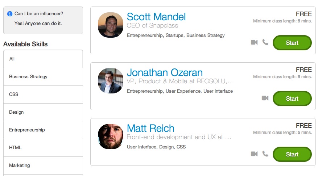The height and width of the screenshot is (176, 318).
Task: Open Scott Mandel's profile name link
Action: coord(156,17)
